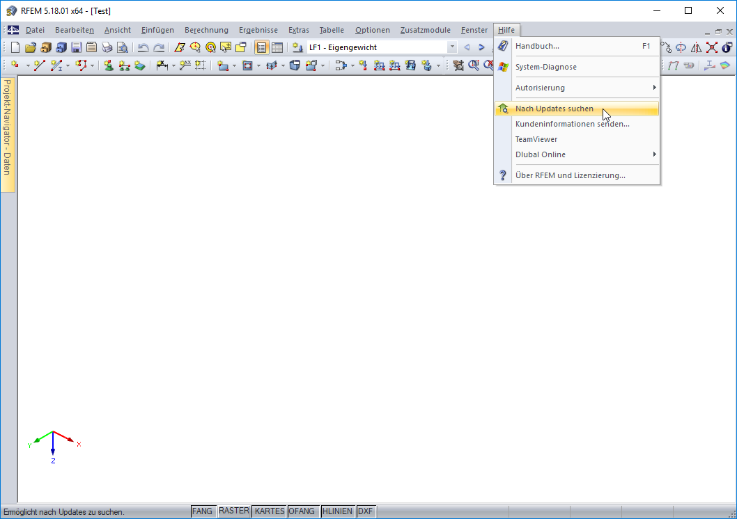Activate the ellipse selection tool

click(195, 47)
